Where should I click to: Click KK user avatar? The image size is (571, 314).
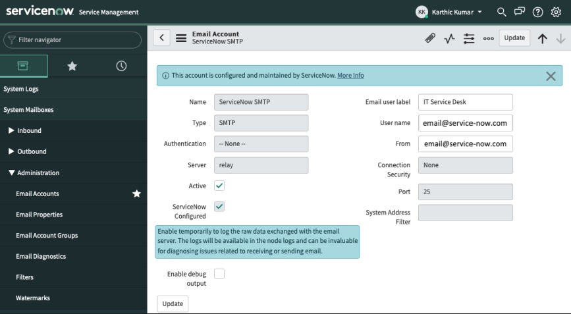point(421,12)
